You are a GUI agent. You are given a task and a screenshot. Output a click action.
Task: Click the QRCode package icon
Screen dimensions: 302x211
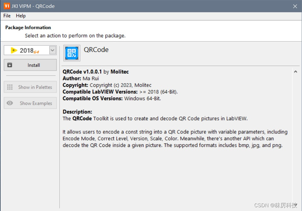point(72,53)
